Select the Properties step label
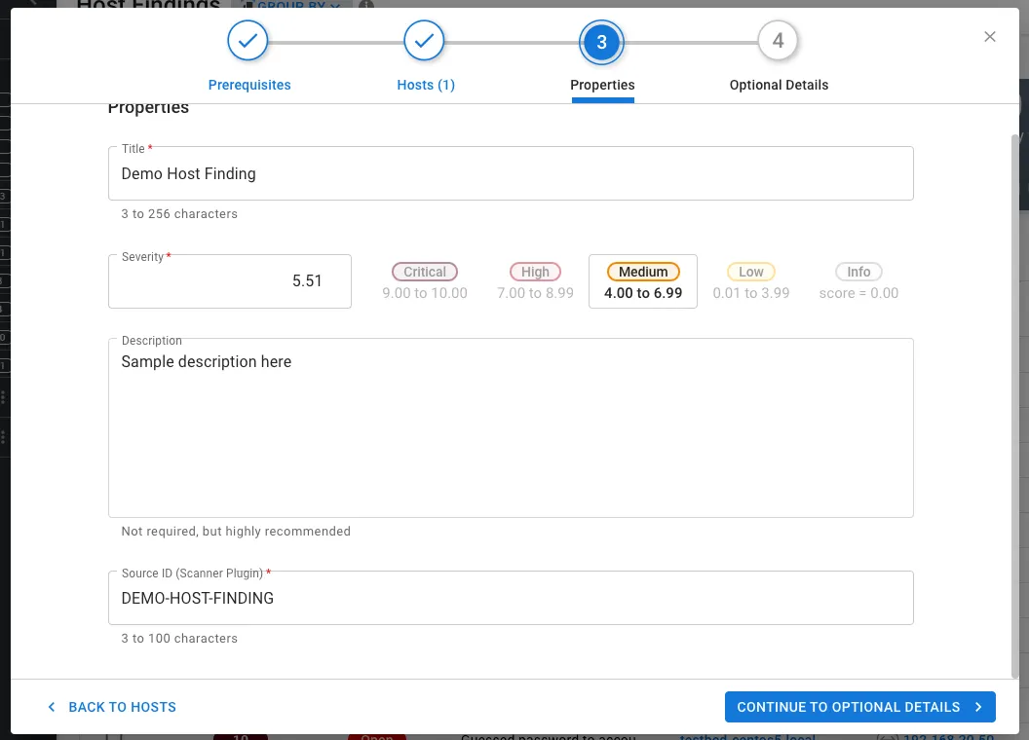The width and height of the screenshot is (1029, 740). pos(602,85)
